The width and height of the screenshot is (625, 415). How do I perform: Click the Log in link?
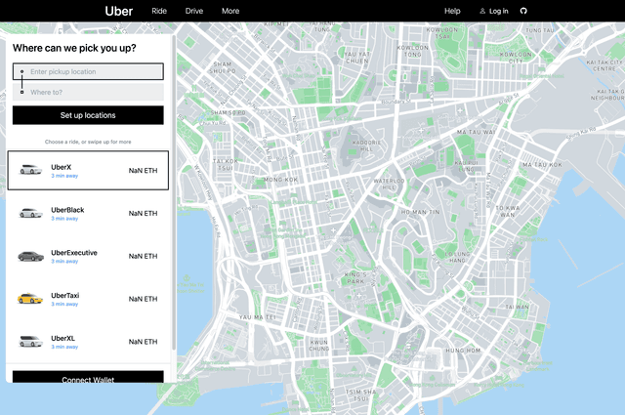coord(499,11)
